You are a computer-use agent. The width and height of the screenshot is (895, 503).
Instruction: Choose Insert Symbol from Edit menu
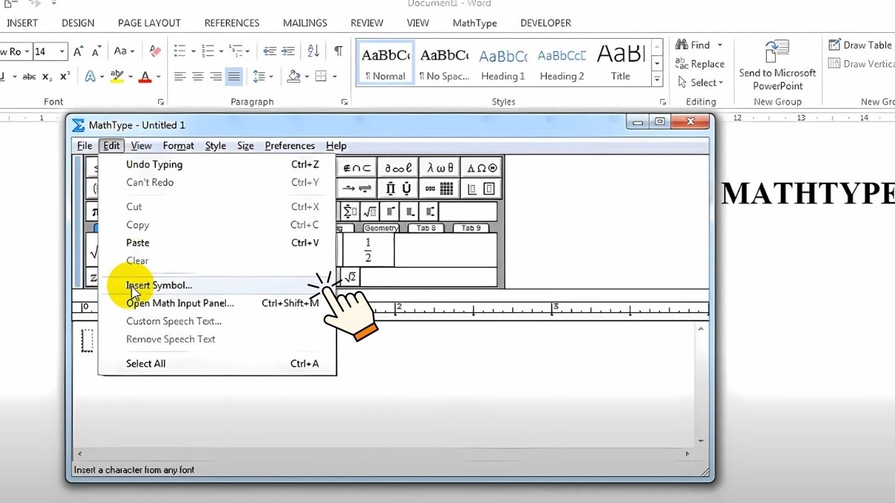217,285
